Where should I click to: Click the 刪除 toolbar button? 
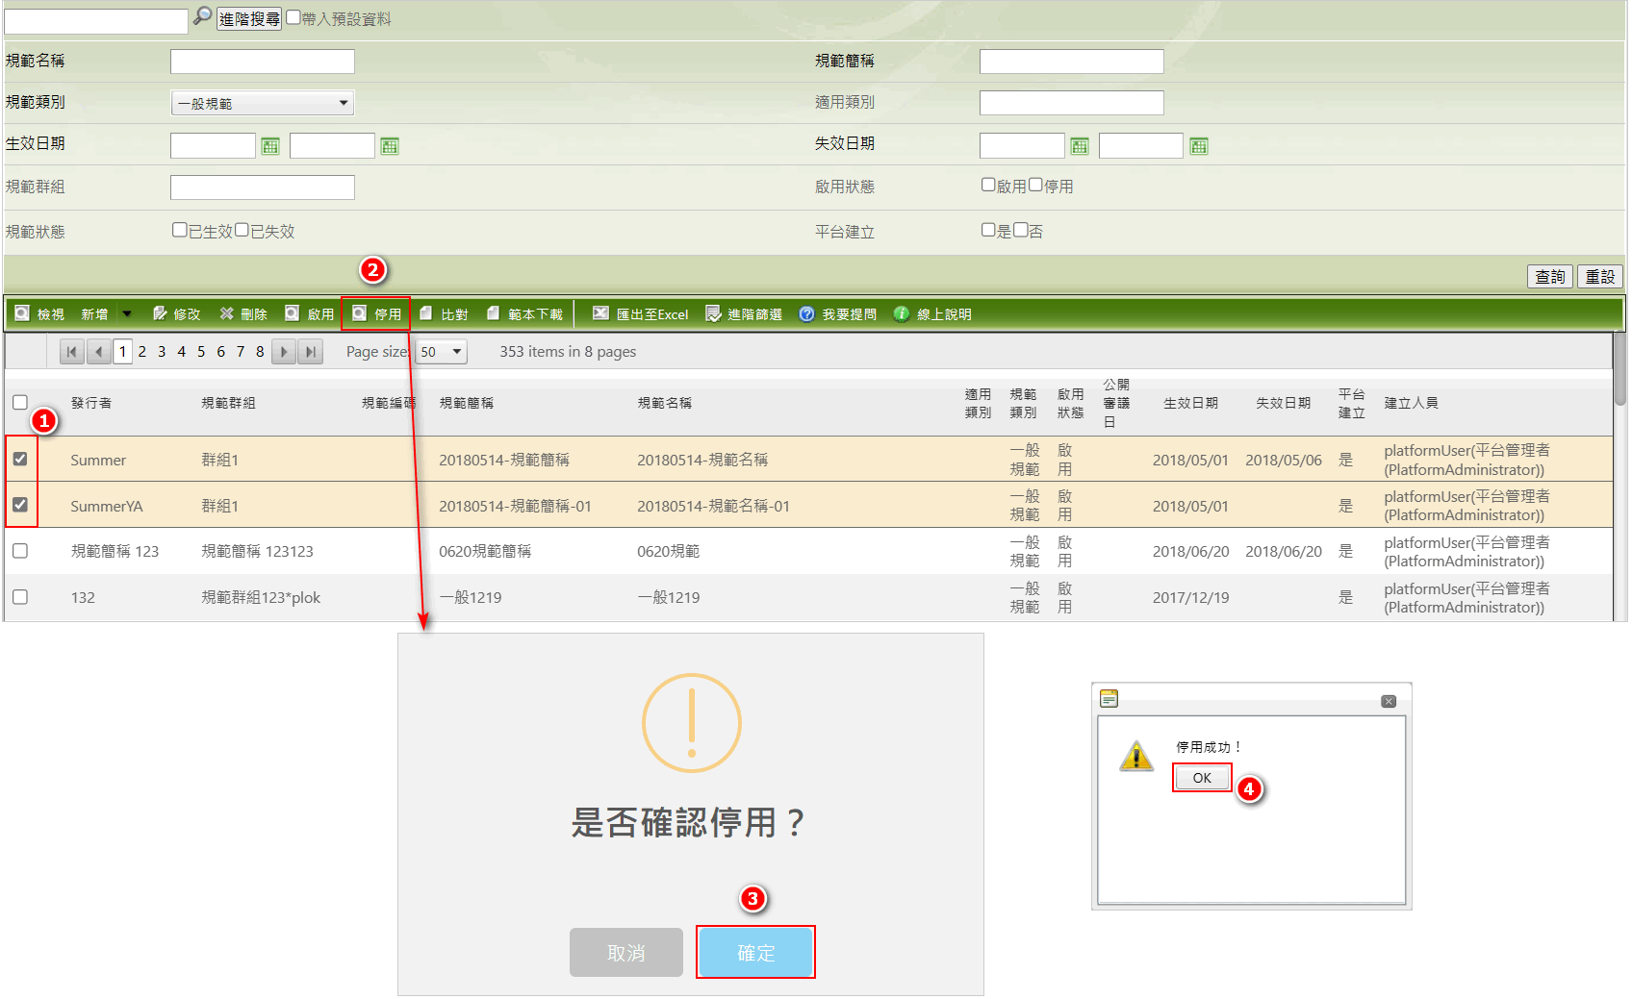(x=242, y=314)
